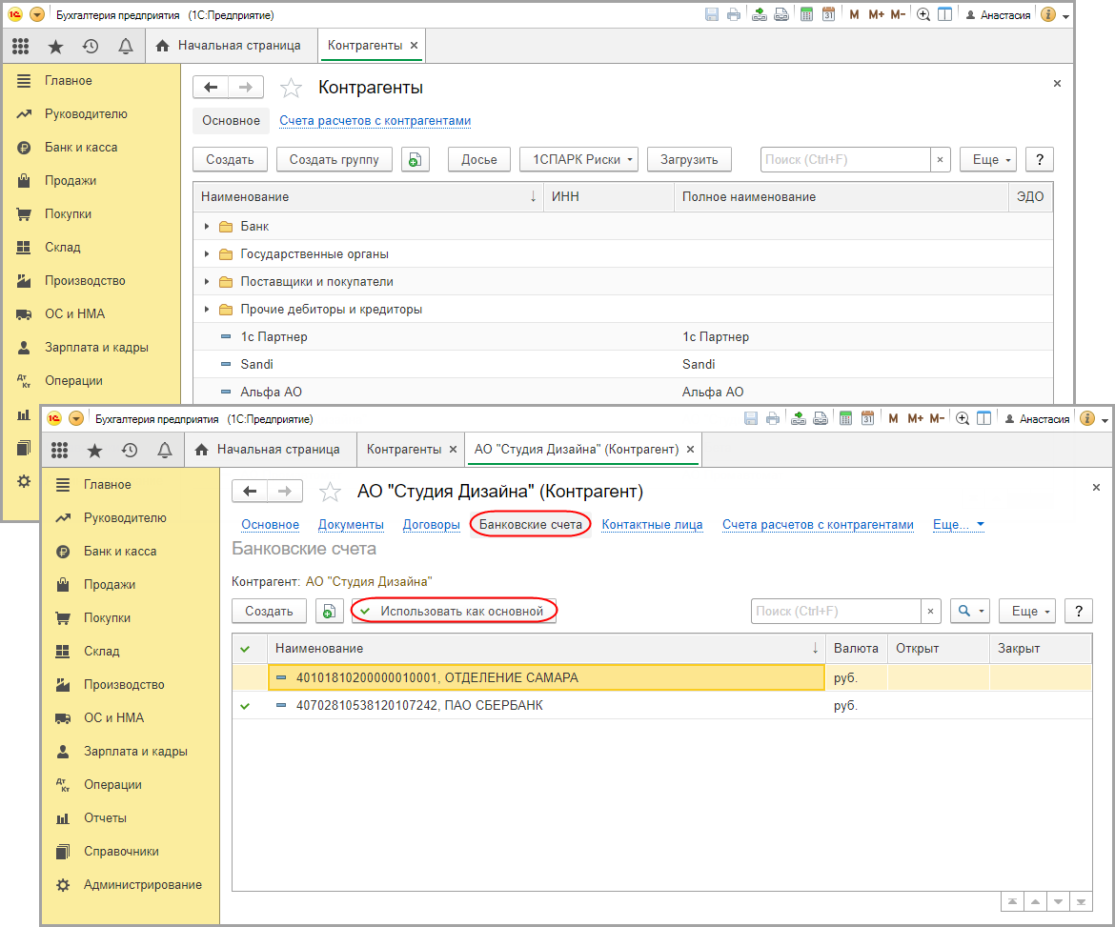Select account 40702810538120107242, ПАО СБЕРБАНК
The height and width of the screenshot is (927, 1115).
(546, 705)
